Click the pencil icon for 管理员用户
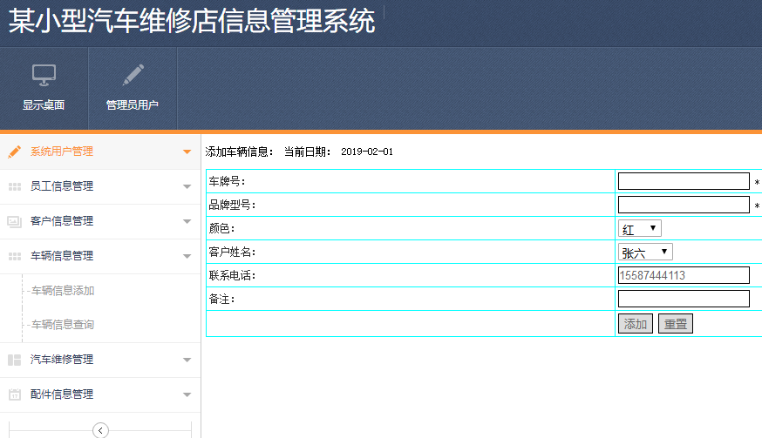This screenshot has height=438, width=762. [x=133, y=76]
